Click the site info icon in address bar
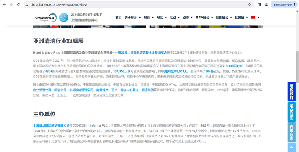The width and height of the screenshot is (299, 152). click(x=27, y=4)
